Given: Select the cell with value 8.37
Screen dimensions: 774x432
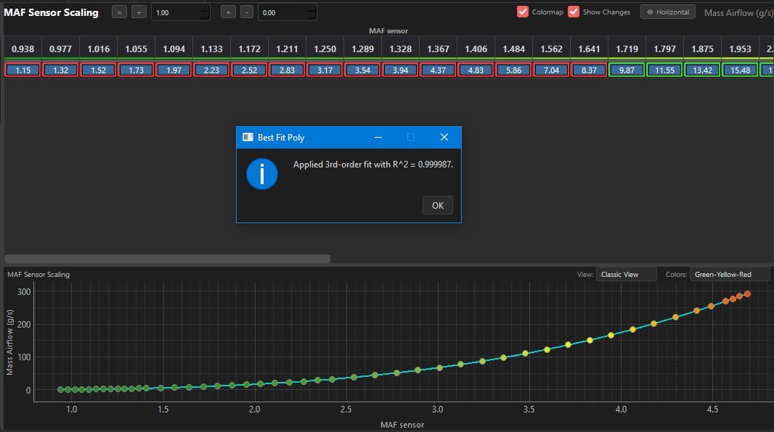Looking at the screenshot, I should (x=589, y=70).
